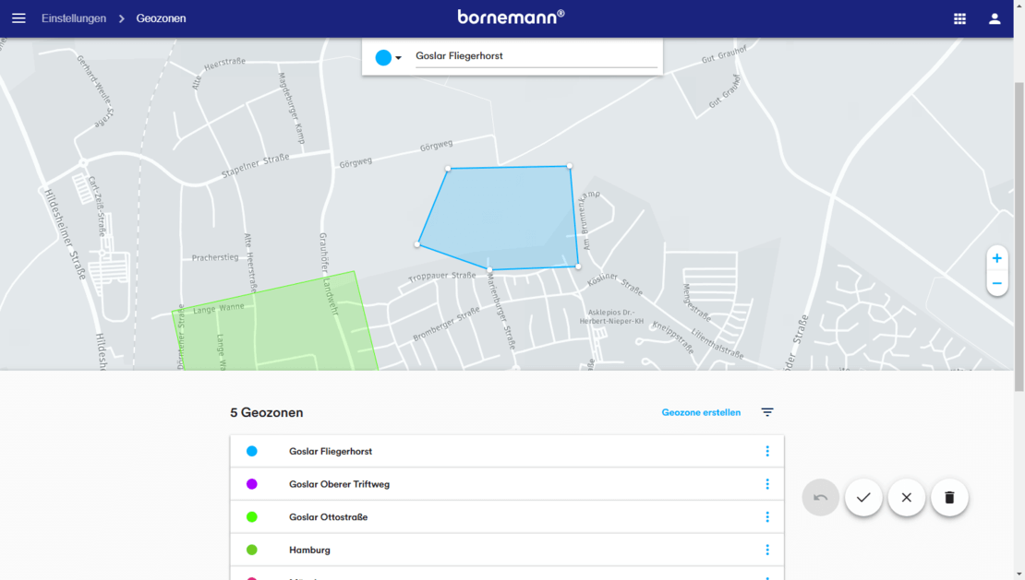1025x580 pixels.
Task: Open options for Goslar Ottostraße
Action: coord(767,516)
